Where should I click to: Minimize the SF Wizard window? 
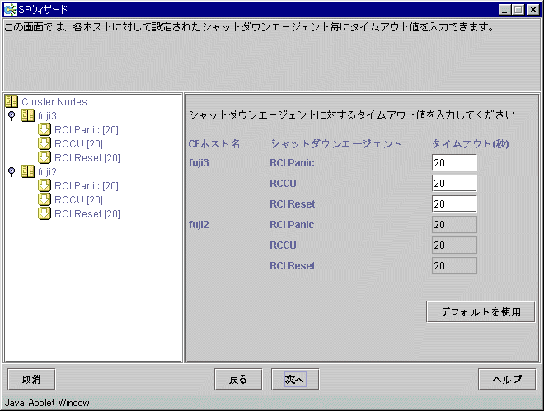click(x=504, y=10)
